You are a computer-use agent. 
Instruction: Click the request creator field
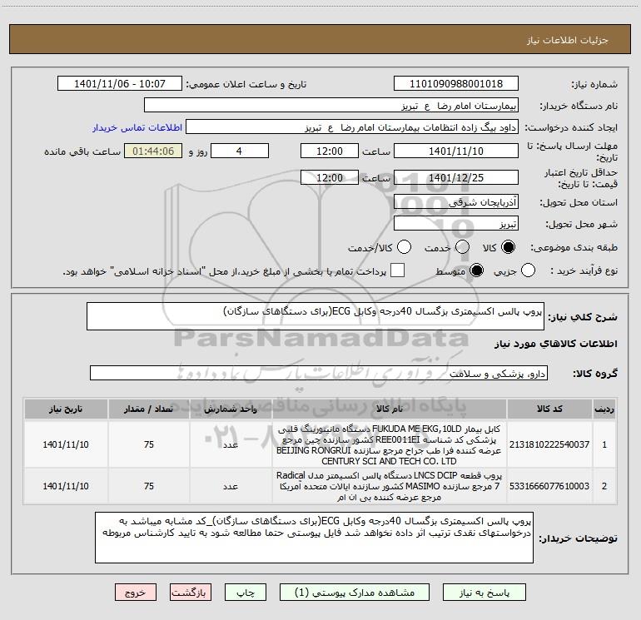352,127
